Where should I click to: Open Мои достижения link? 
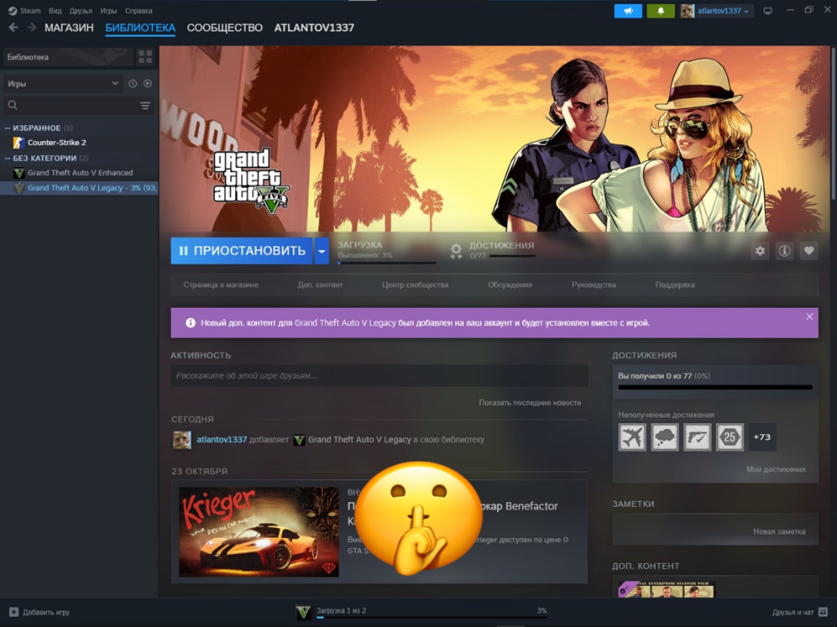pos(776,469)
